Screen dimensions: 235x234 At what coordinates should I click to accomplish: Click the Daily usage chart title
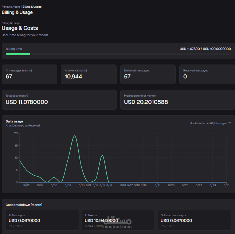(x=14, y=121)
